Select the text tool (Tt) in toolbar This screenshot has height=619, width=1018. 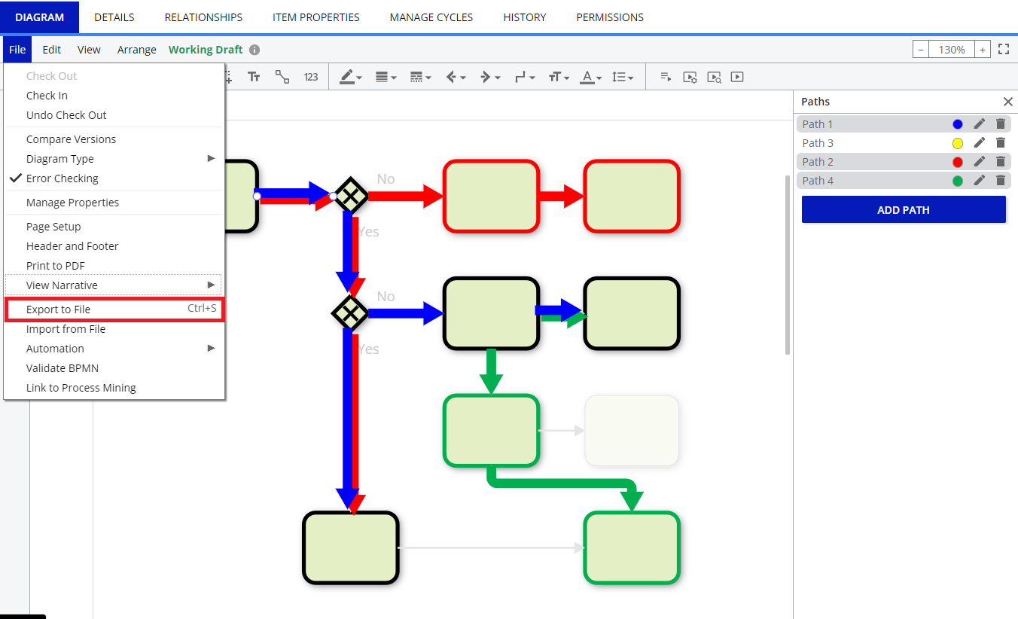click(x=254, y=77)
